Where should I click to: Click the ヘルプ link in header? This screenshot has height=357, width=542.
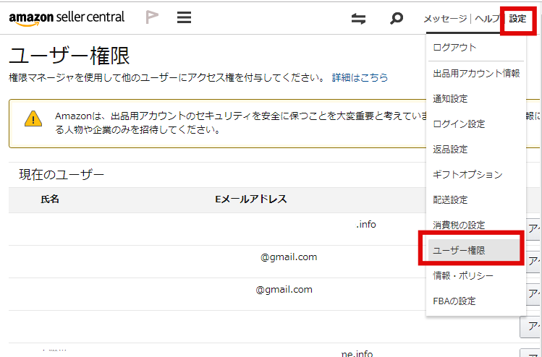(x=487, y=19)
